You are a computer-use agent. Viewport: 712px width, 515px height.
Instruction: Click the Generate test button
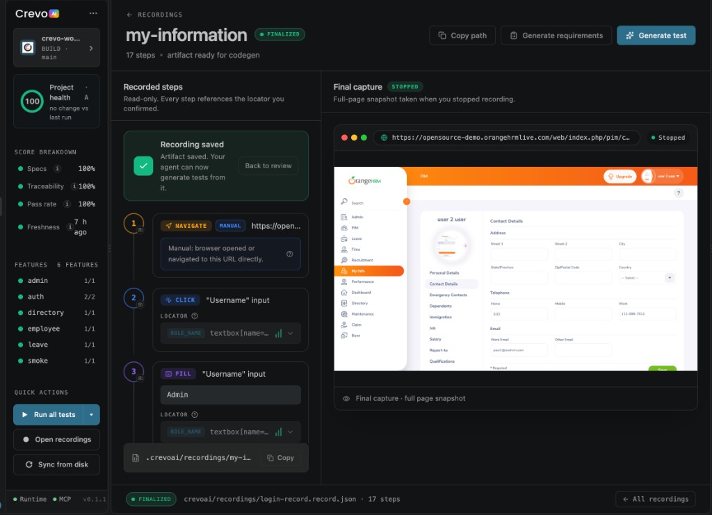click(x=656, y=35)
